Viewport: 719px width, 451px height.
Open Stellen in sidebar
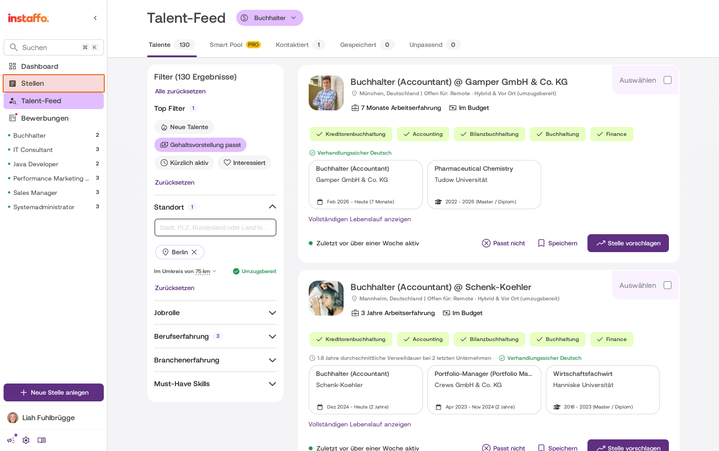point(54,83)
